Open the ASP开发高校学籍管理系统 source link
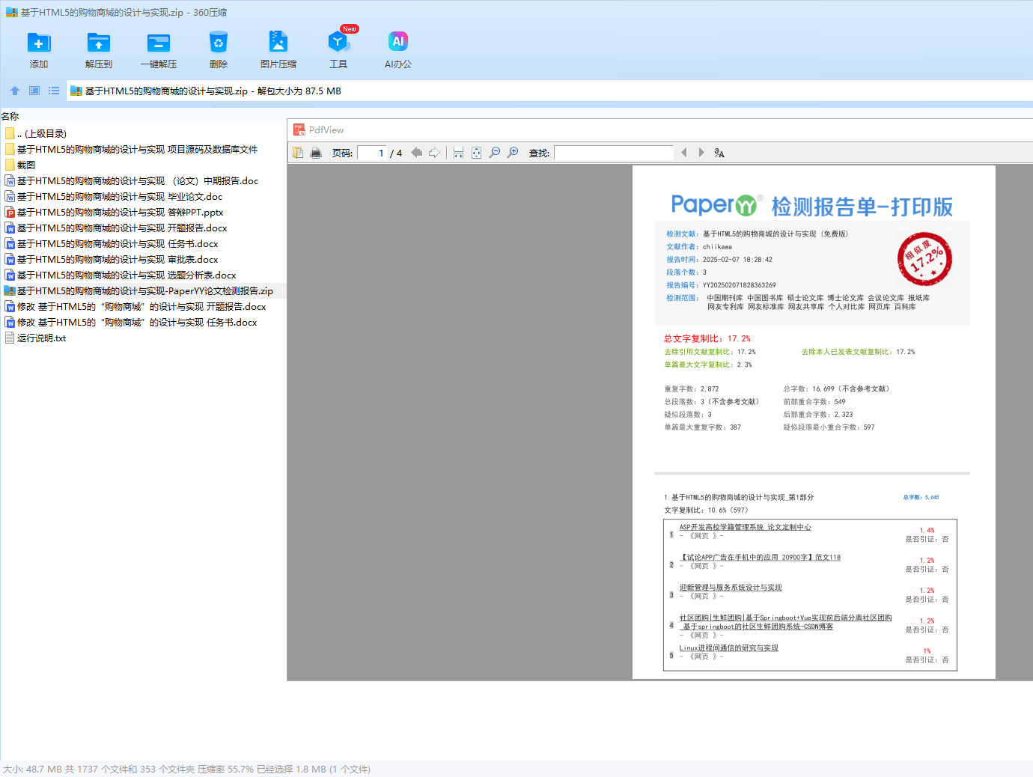The image size is (1033, 777). pos(745,527)
